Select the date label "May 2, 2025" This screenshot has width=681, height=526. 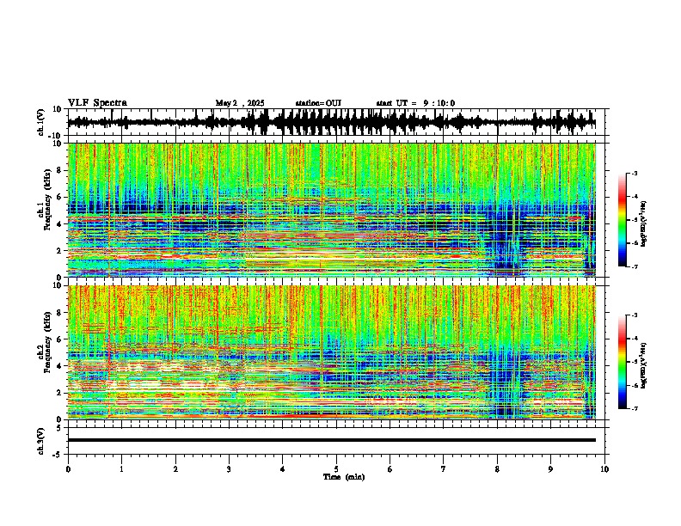point(240,103)
